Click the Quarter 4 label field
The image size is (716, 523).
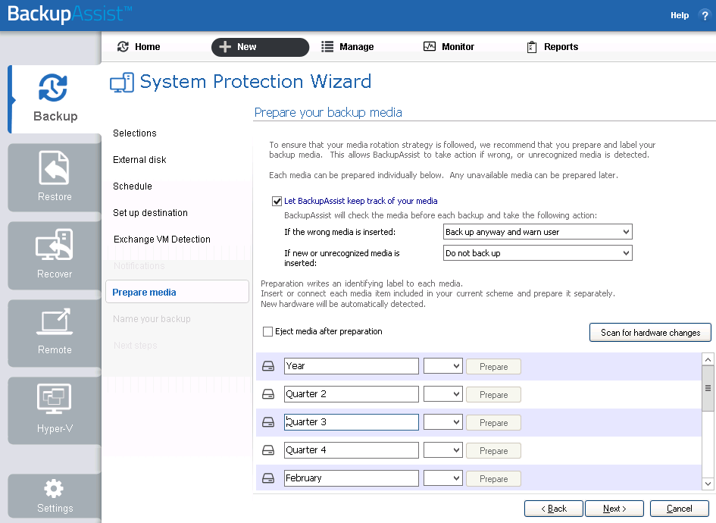351,450
